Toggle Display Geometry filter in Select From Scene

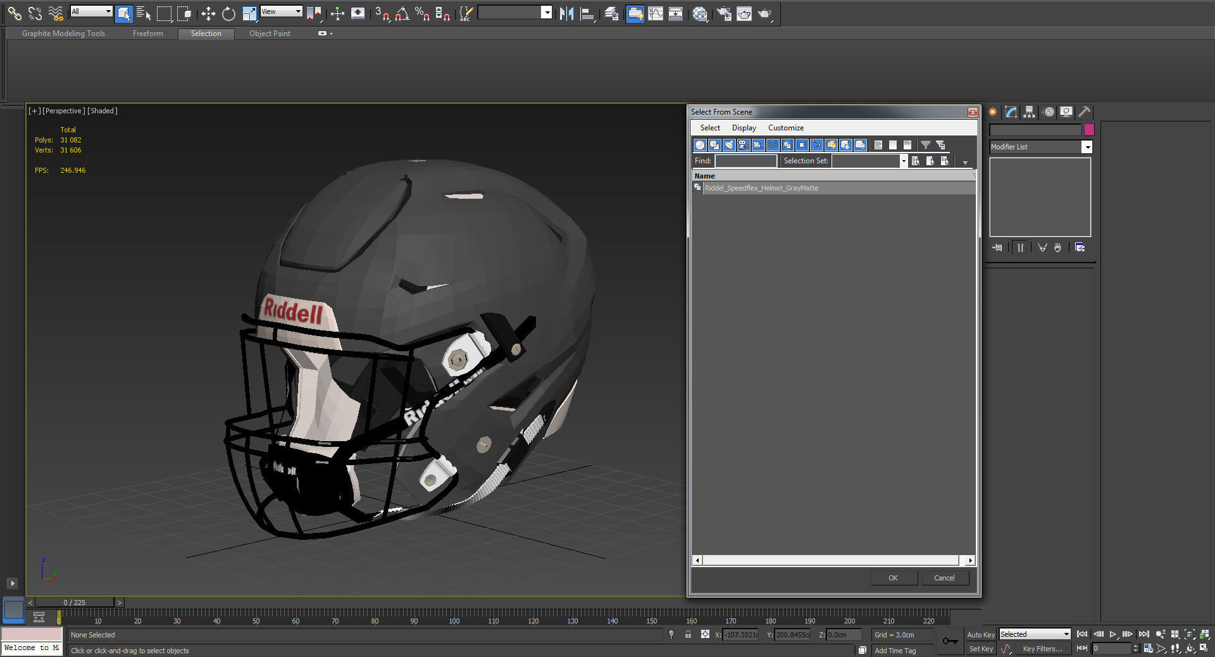pyautogui.click(x=700, y=145)
